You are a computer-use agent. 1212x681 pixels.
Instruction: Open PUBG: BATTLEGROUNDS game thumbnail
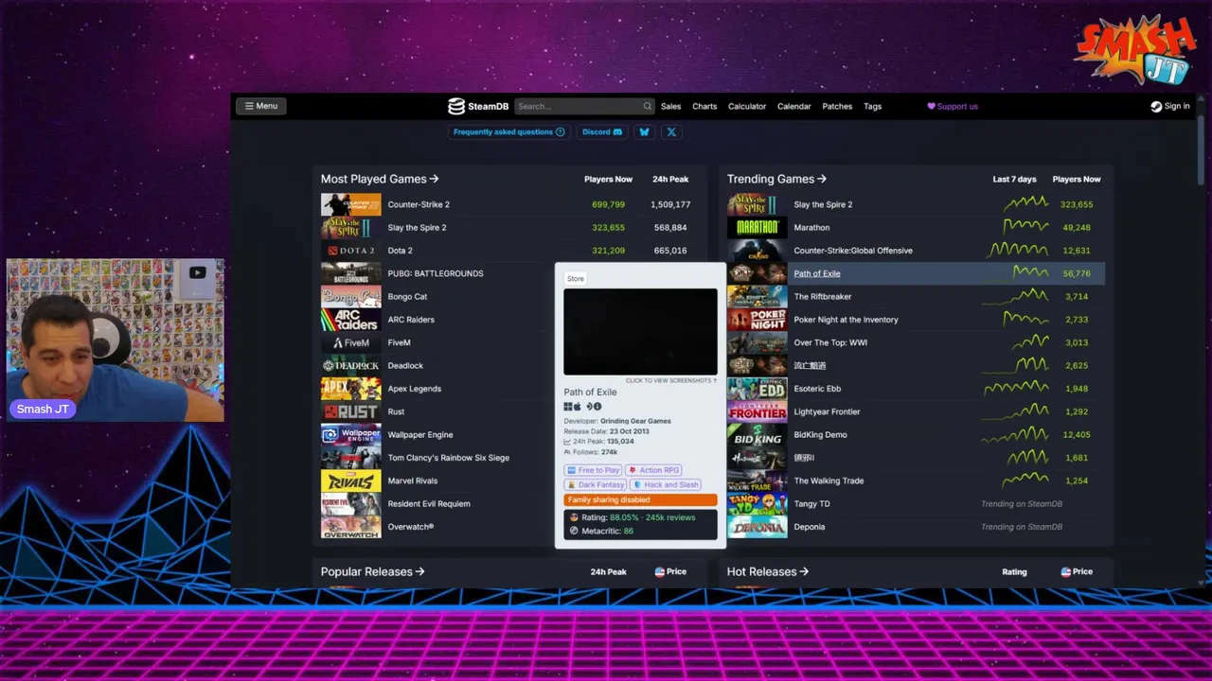click(350, 273)
